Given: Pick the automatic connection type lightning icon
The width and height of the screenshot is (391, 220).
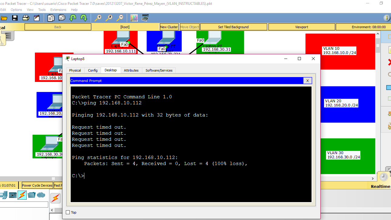Looking at the screenshot, I should (x=55, y=199).
